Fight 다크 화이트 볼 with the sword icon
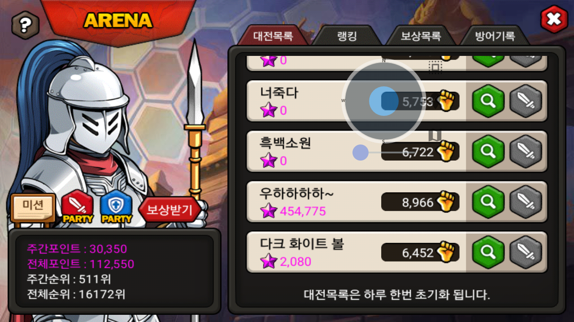 pyautogui.click(x=526, y=253)
